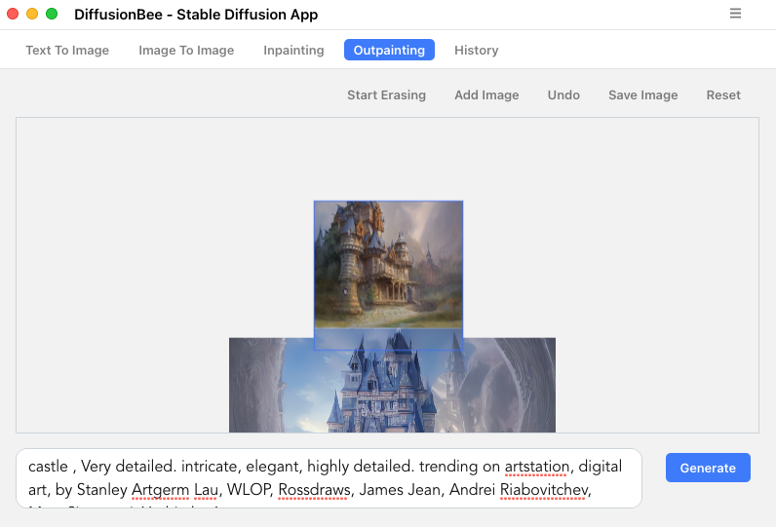The height and width of the screenshot is (527, 776).
Task: Reset the outpainting canvas
Action: (x=723, y=94)
